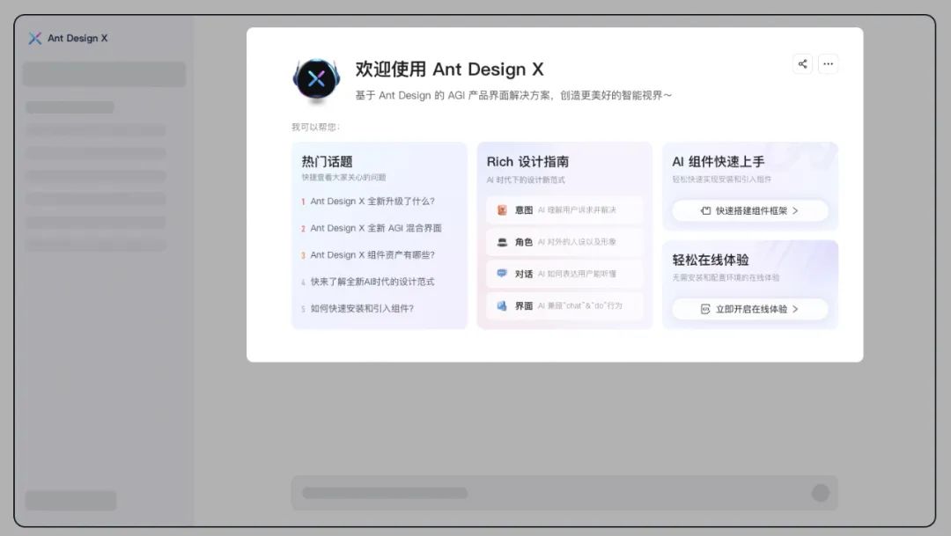
Task: Click the Ant Design X robot avatar
Action: pos(316,81)
